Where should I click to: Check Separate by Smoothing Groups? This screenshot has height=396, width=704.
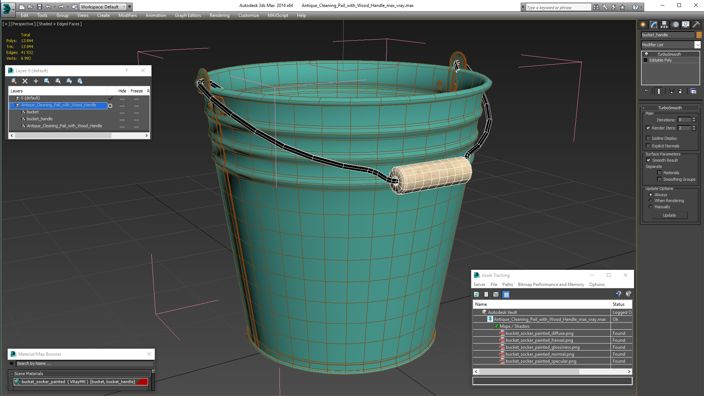[x=660, y=179]
